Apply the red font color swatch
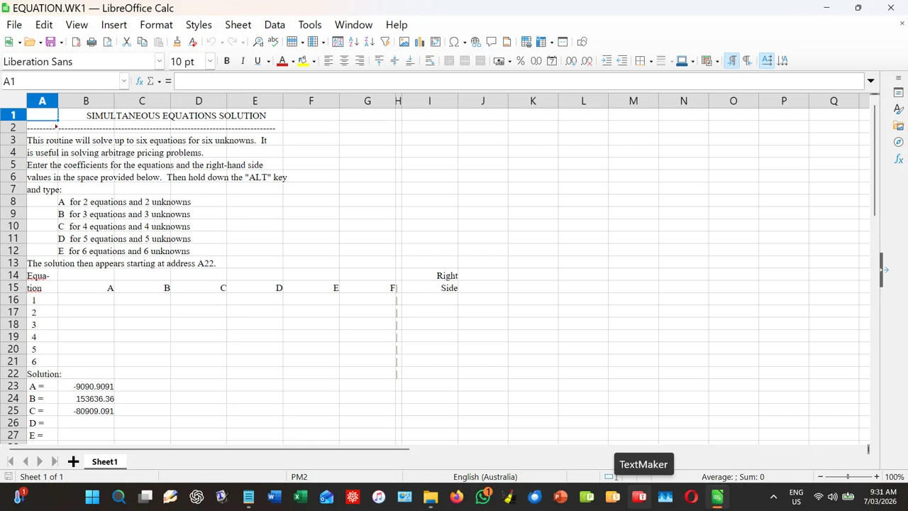 coord(282,61)
